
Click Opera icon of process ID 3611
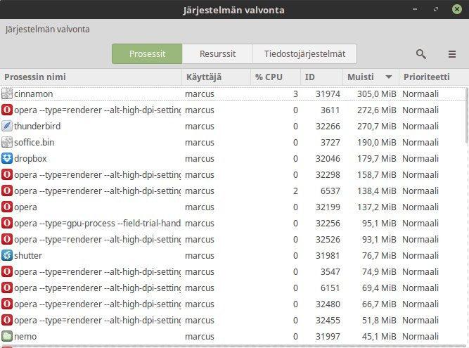[7, 110]
